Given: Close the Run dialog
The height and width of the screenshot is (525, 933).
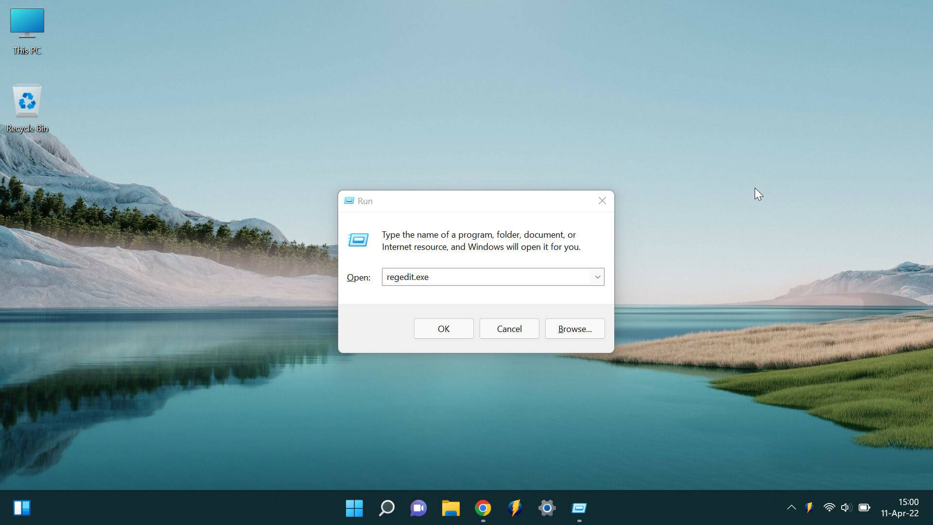Looking at the screenshot, I should (602, 201).
